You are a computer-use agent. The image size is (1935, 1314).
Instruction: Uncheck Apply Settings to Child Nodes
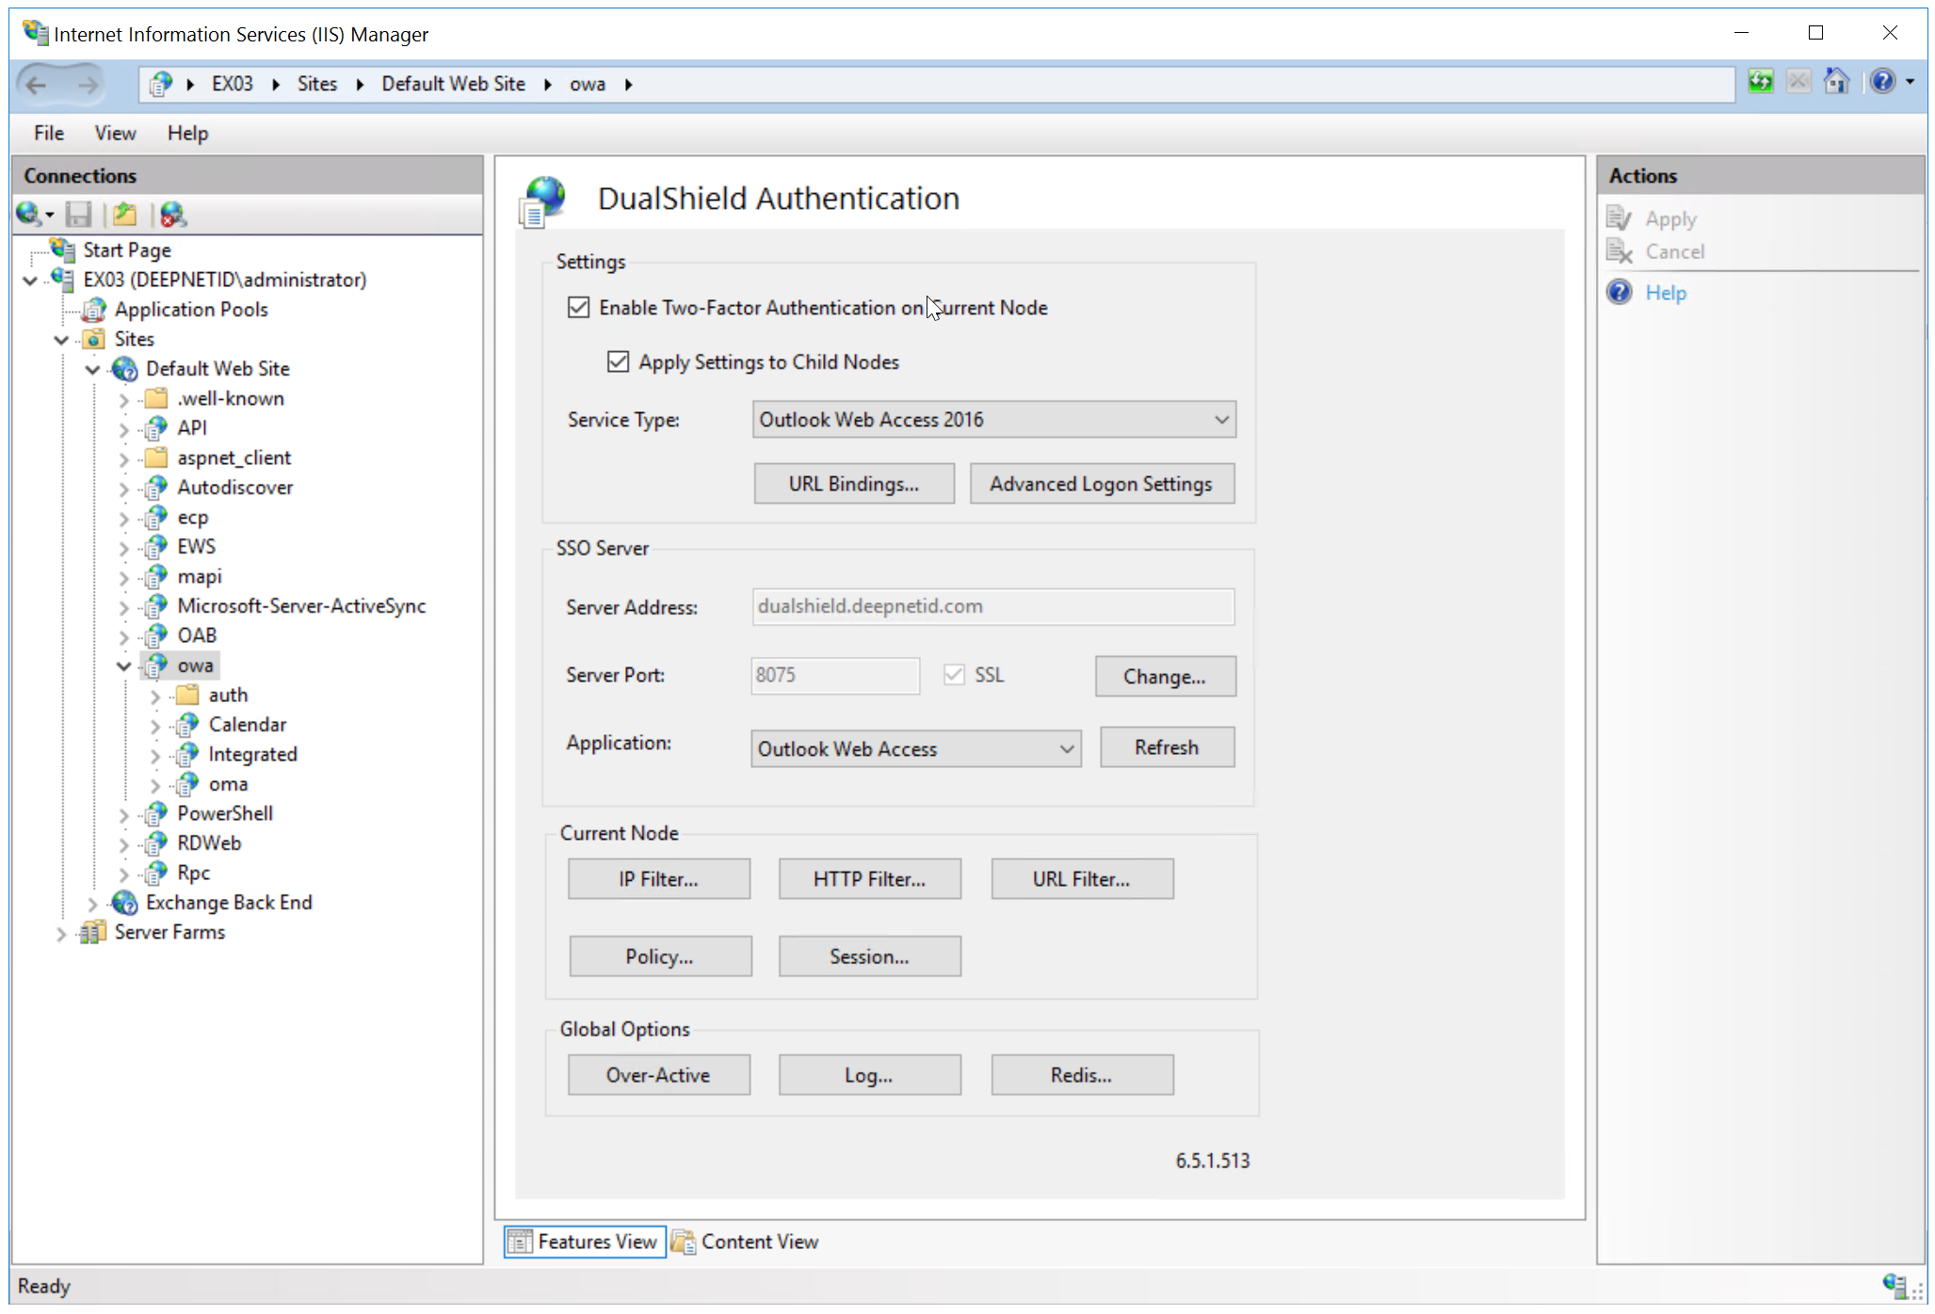(618, 362)
